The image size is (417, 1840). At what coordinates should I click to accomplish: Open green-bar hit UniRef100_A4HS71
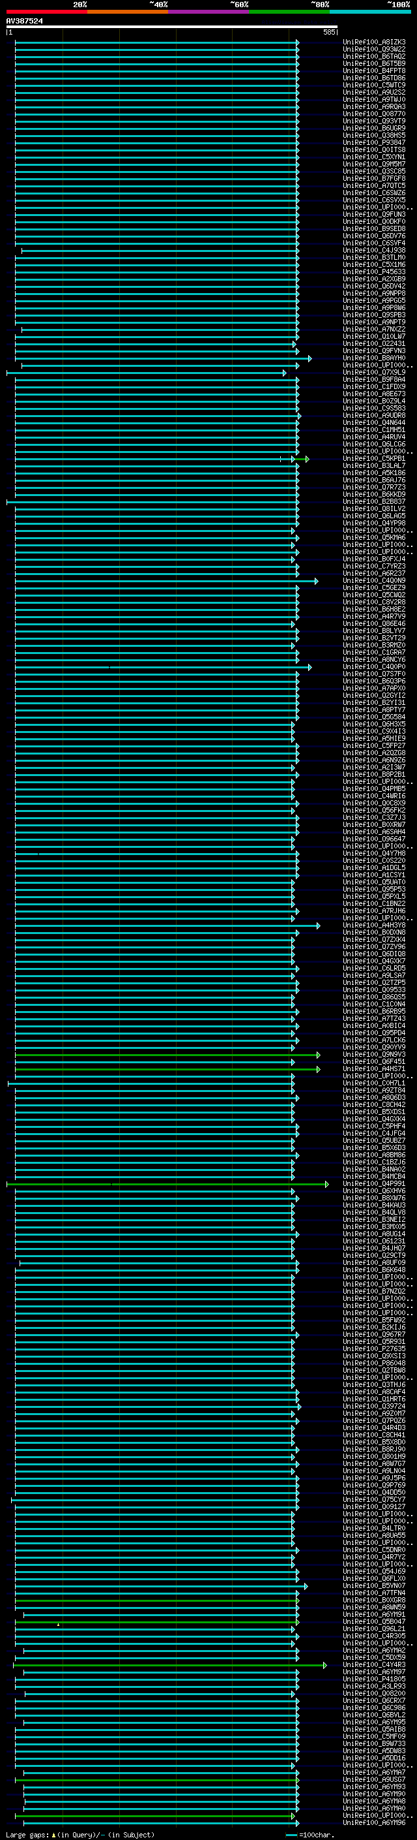[x=374, y=1069]
